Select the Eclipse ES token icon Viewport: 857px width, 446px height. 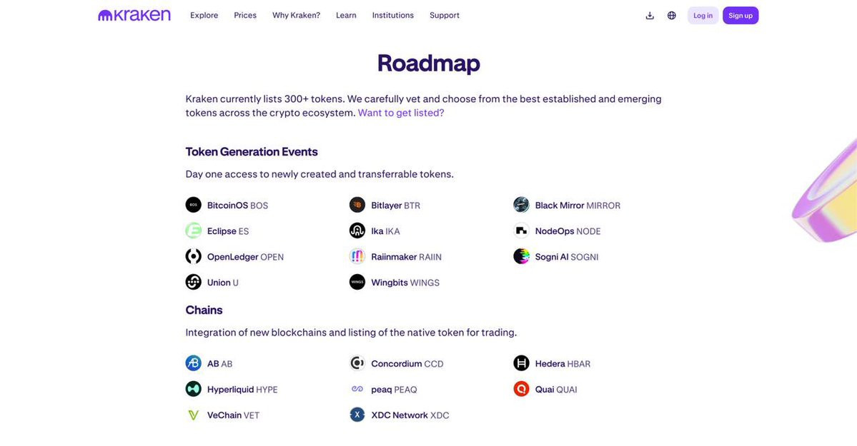(194, 231)
